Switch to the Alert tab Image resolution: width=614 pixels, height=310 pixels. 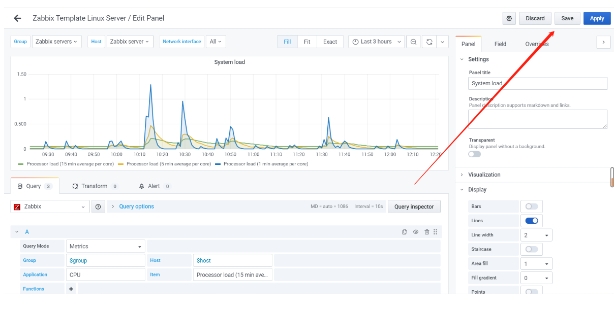[155, 186]
